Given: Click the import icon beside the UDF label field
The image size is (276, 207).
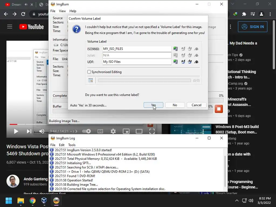Looking at the screenshot, I should coord(175,62).
